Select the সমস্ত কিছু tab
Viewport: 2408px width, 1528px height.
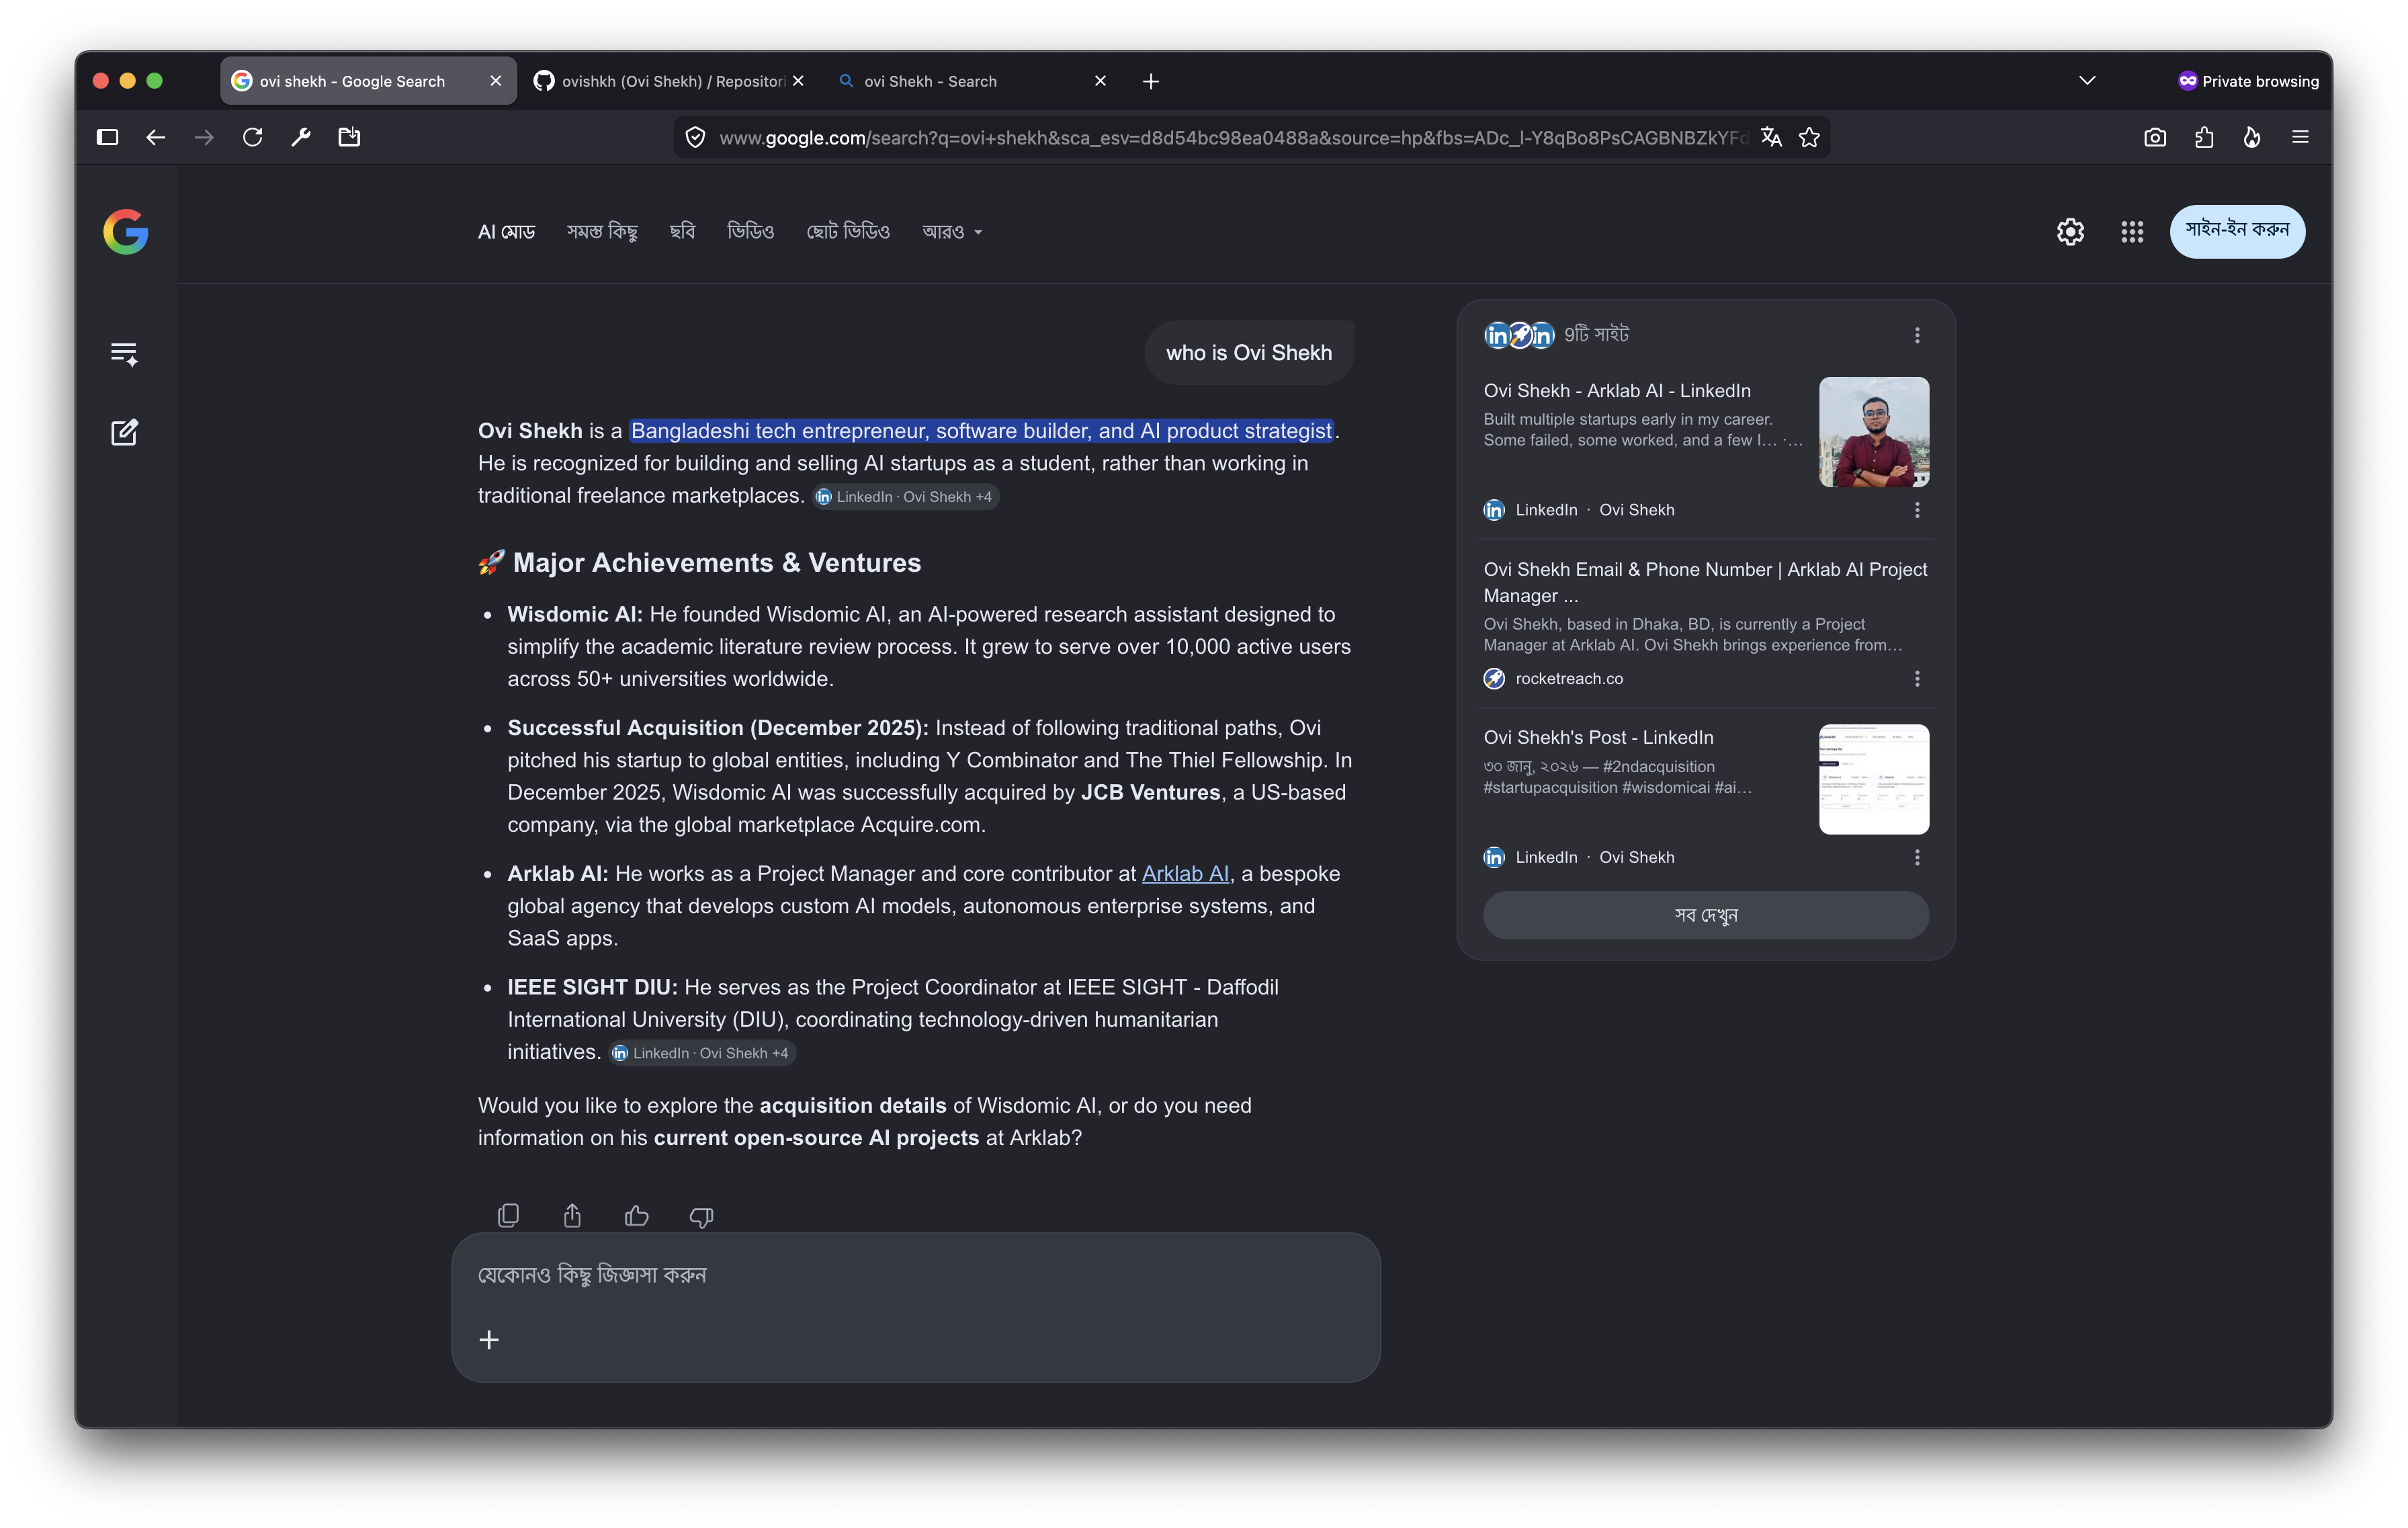[602, 232]
